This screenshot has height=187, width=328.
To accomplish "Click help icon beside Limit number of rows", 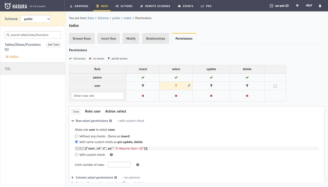I will point(138,165).
